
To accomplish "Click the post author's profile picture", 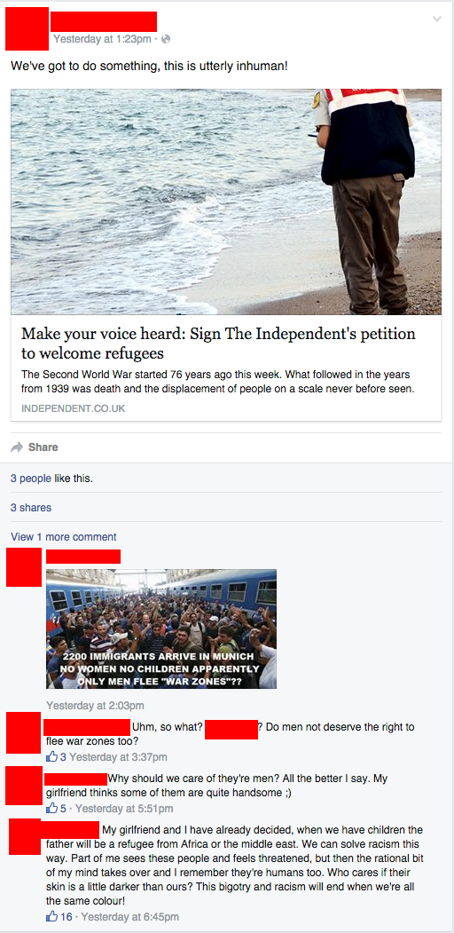I will pyautogui.click(x=27, y=29).
